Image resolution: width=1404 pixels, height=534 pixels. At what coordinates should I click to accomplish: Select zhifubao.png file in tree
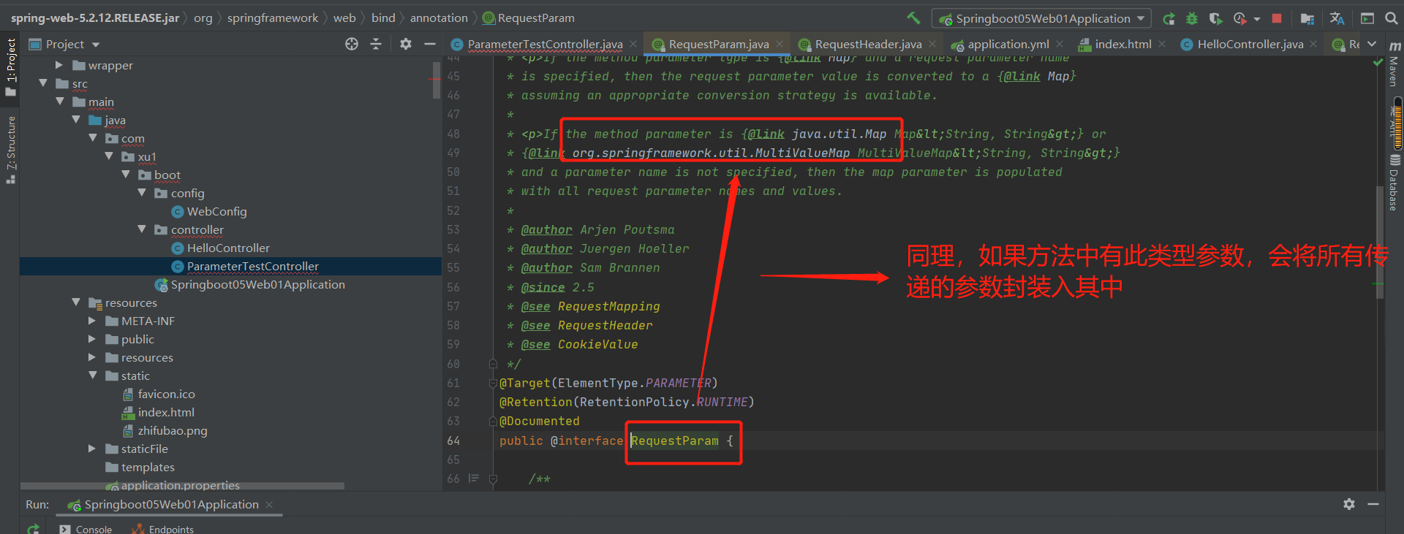pyautogui.click(x=165, y=430)
